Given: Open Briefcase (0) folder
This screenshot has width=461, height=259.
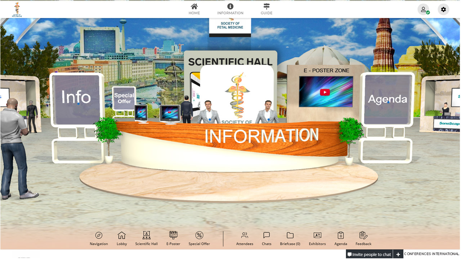Looking at the screenshot, I should (x=290, y=239).
